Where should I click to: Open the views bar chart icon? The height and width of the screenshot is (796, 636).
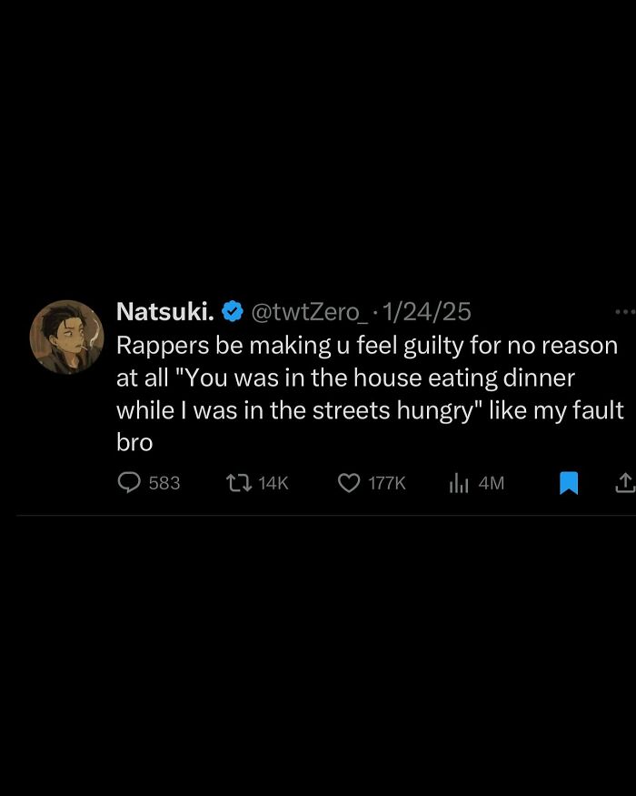[x=459, y=483]
